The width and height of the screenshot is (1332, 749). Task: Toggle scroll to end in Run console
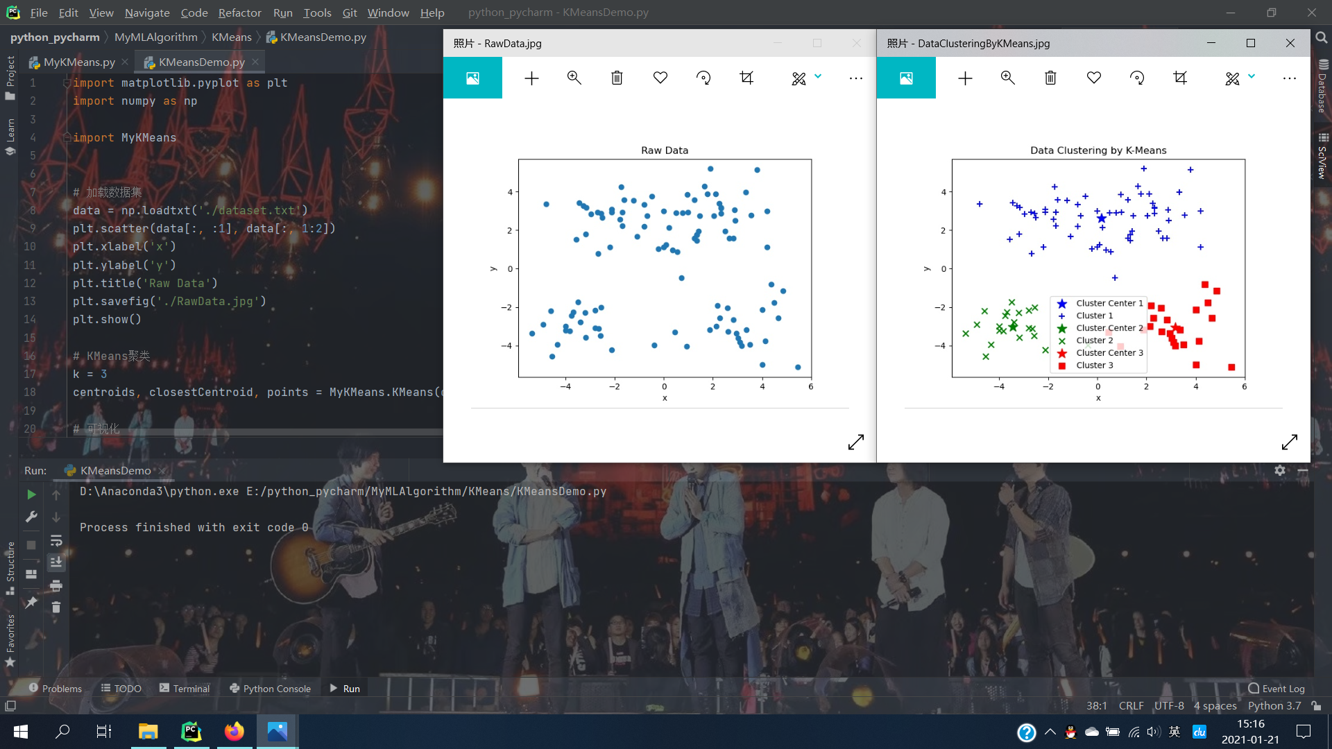pyautogui.click(x=56, y=562)
